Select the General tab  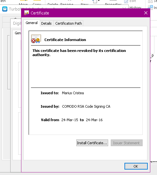(x=32, y=23)
